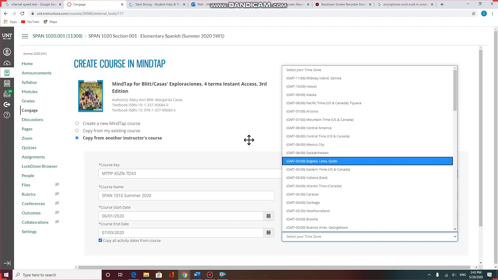The height and width of the screenshot is (280, 498).
Task: Open Canvas Calendar icon in sidebar
Action: pos(7,83)
